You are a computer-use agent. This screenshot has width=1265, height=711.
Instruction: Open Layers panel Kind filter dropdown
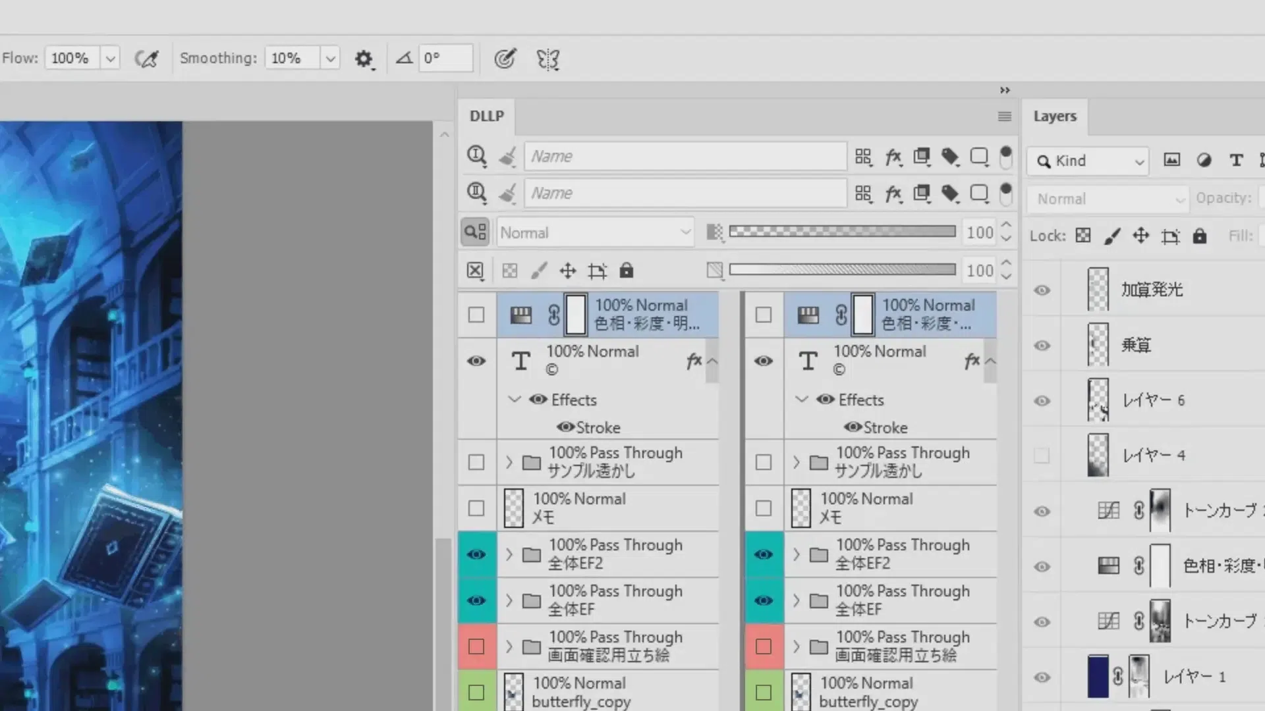coord(1088,161)
